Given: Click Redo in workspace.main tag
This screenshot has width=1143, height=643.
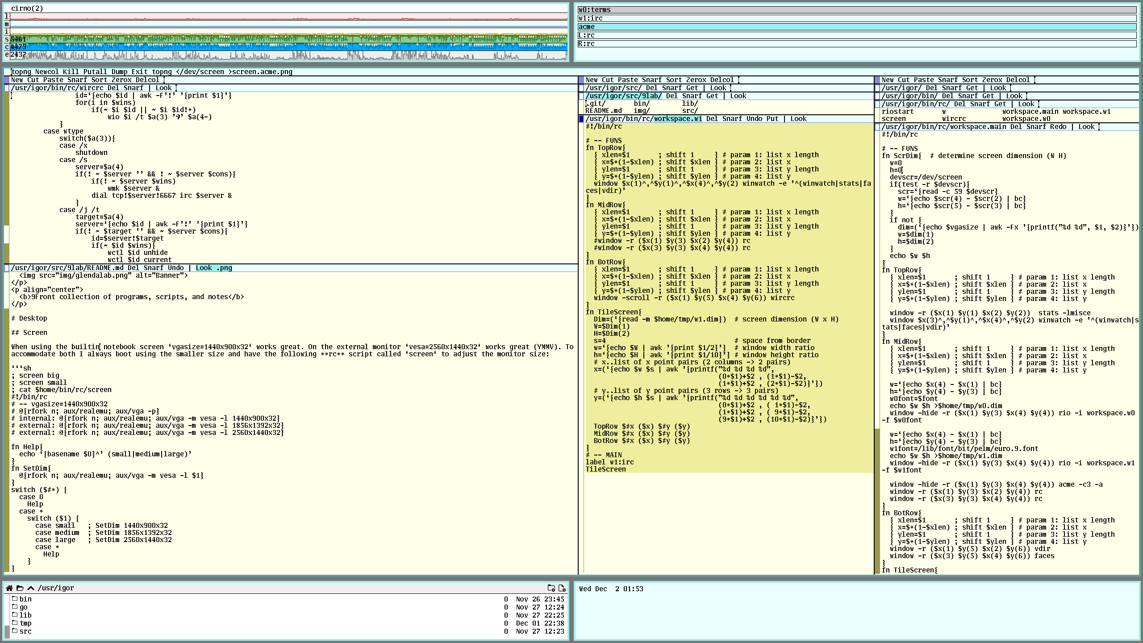Looking at the screenshot, I should [1058, 127].
